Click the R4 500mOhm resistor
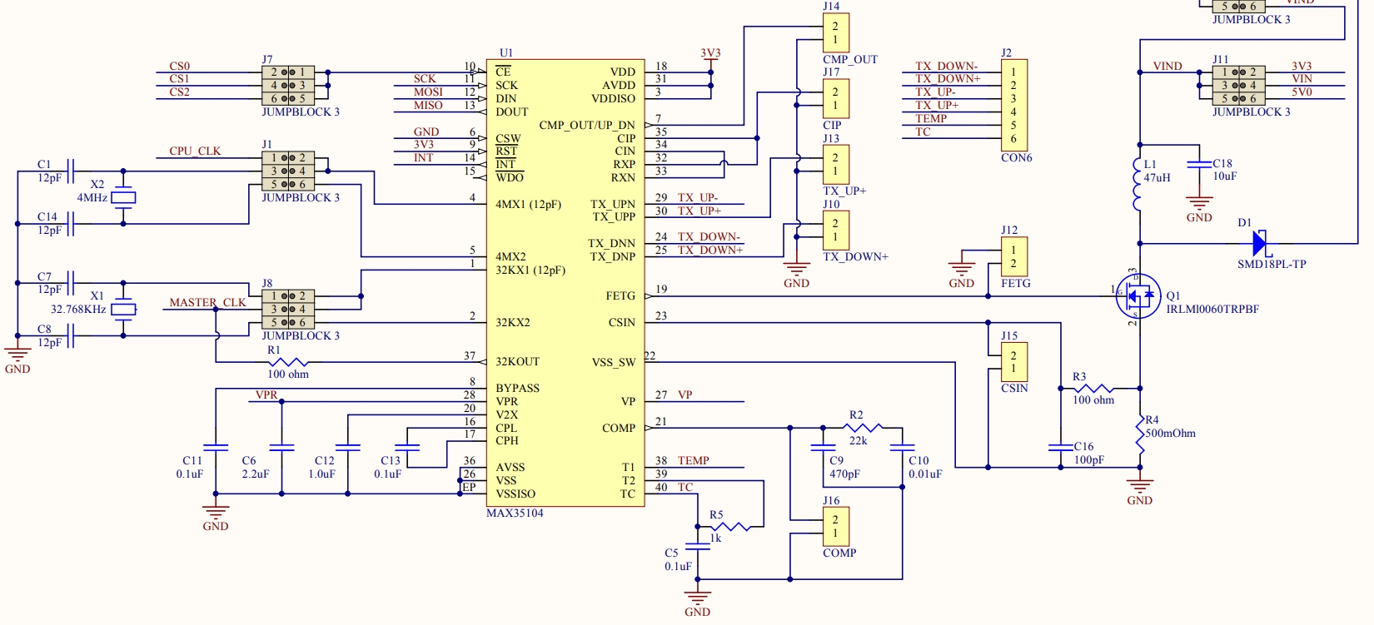1374x625 pixels. coord(1139,433)
